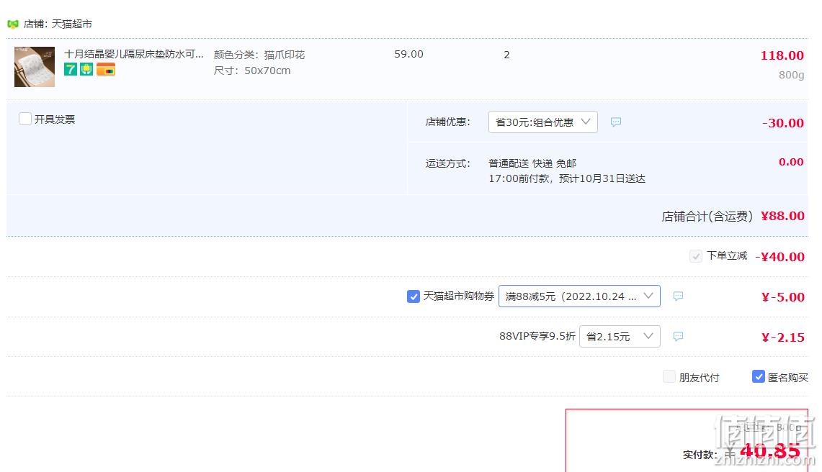
Task: Click the green consumer protection badge icon
Action: click(x=86, y=69)
